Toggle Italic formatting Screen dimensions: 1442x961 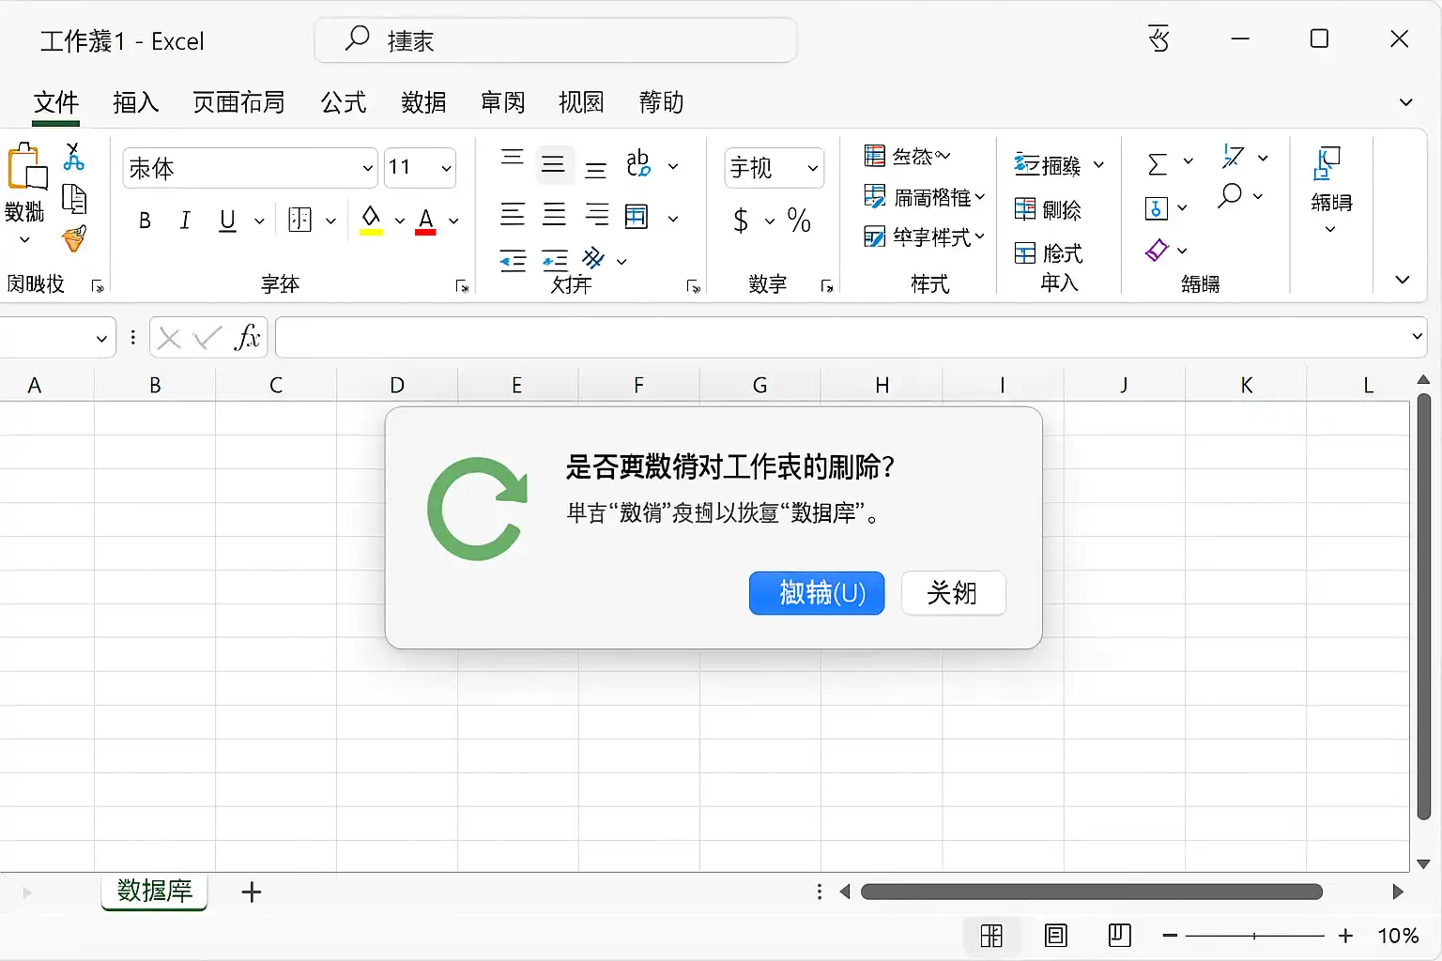(x=185, y=221)
